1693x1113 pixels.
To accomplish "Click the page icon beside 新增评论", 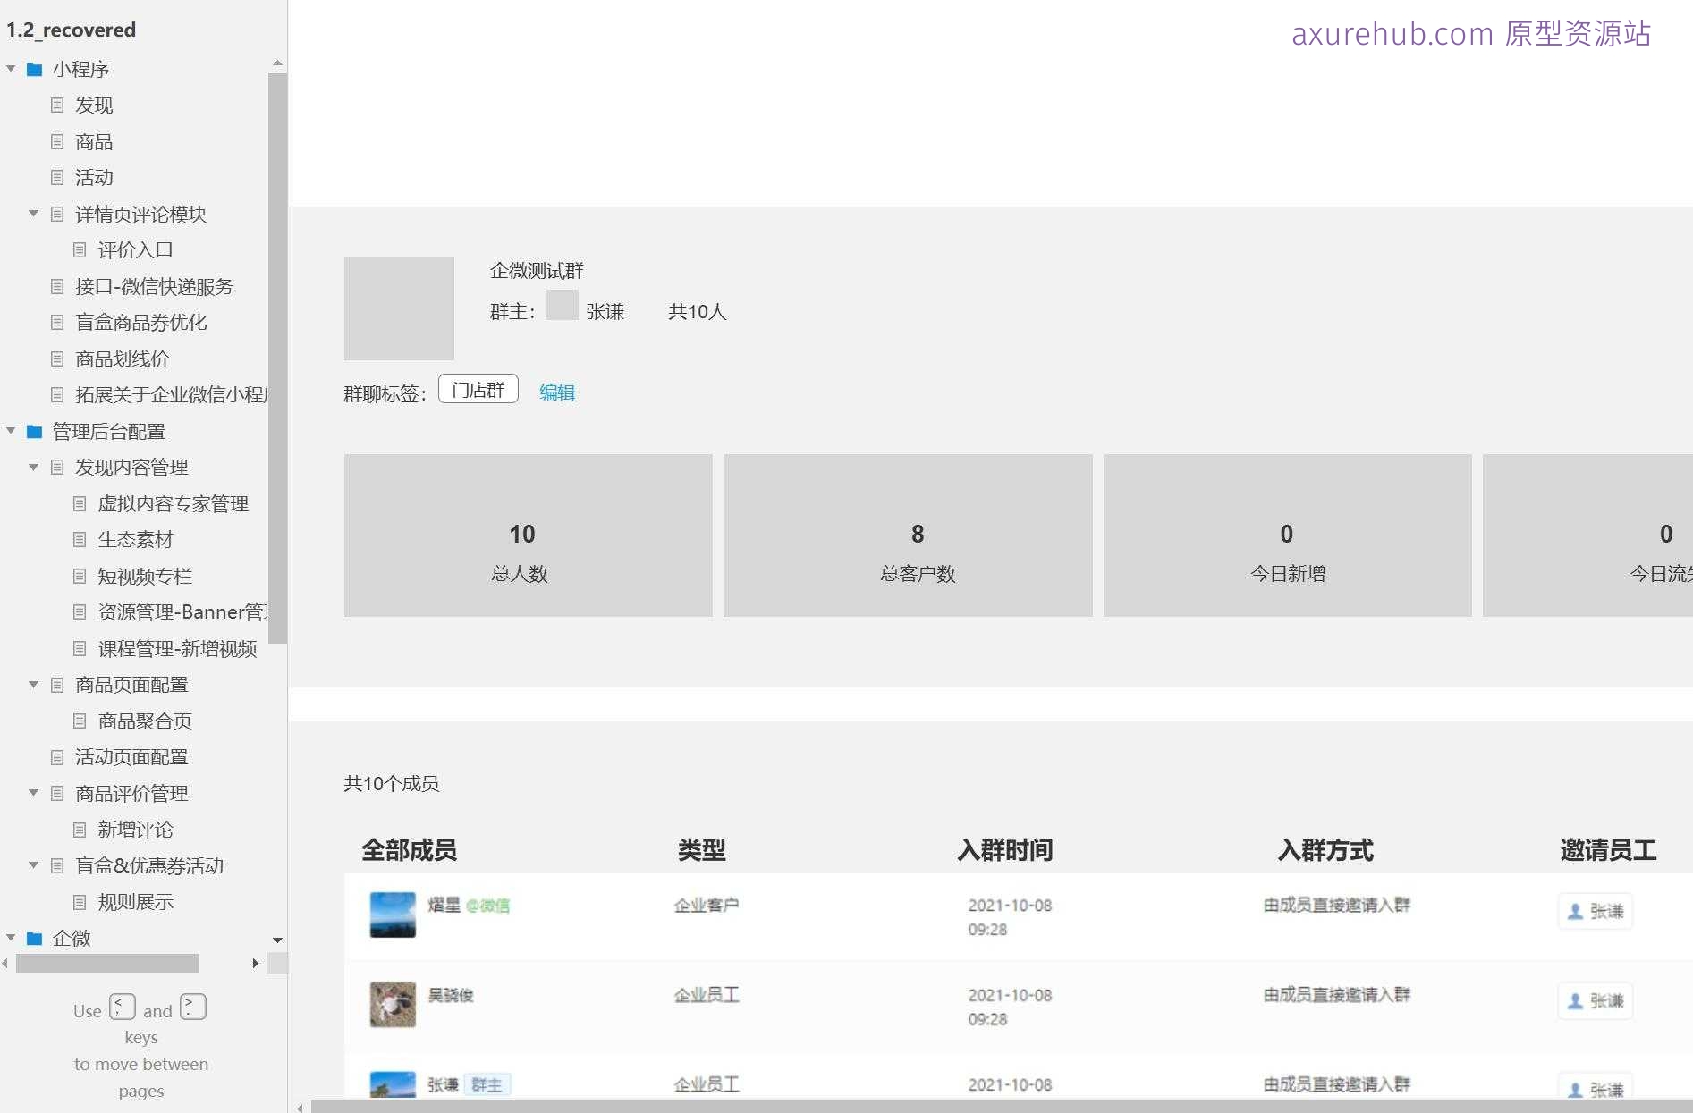I will [x=80, y=830].
